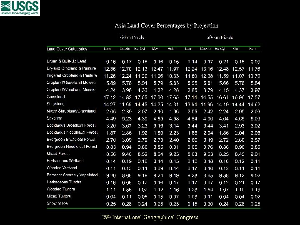Viewport: 300px width, 225px height.
Task: Select the Snow or Ice value 0.30
Action: click(x=208, y=204)
